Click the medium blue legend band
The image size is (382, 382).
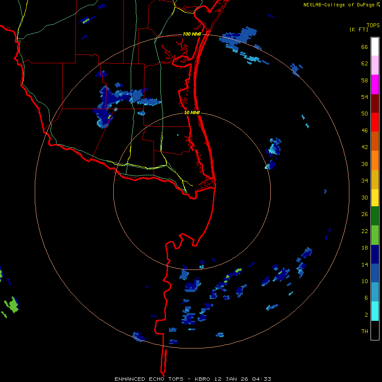pyautogui.click(x=375, y=273)
